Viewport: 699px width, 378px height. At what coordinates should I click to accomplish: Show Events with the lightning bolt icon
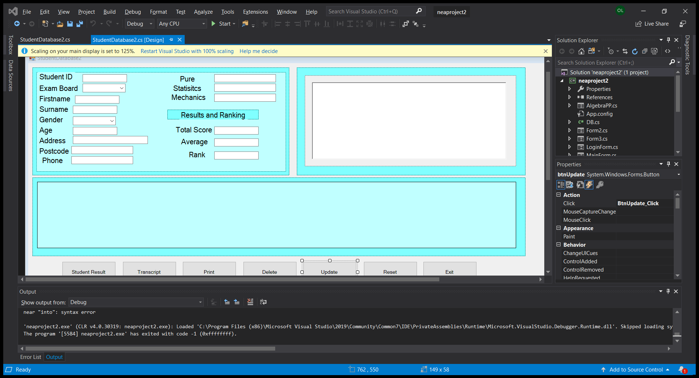tap(589, 185)
